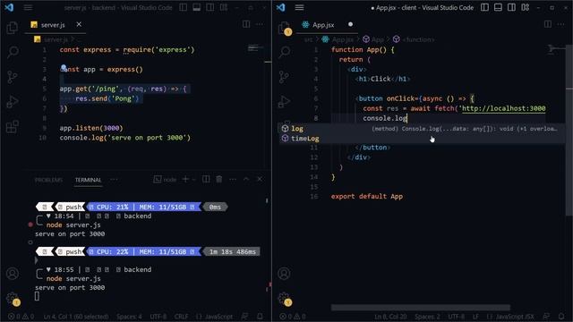Maximize the terminal panel with the chevron
Screen dimensions: 573x322
tap(246, 179)
